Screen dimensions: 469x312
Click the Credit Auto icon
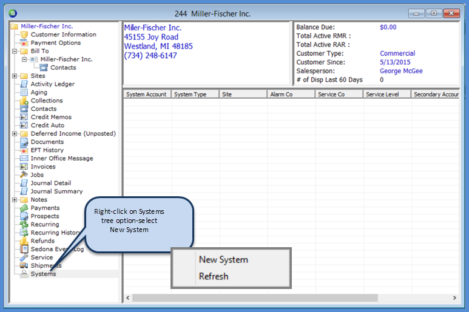pos(24,125)
